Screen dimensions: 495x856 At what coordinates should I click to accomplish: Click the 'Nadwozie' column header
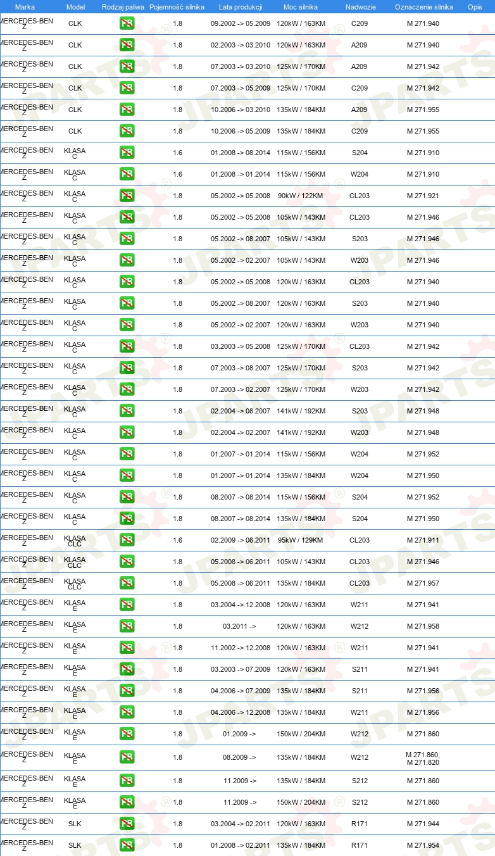coord(360,7)
